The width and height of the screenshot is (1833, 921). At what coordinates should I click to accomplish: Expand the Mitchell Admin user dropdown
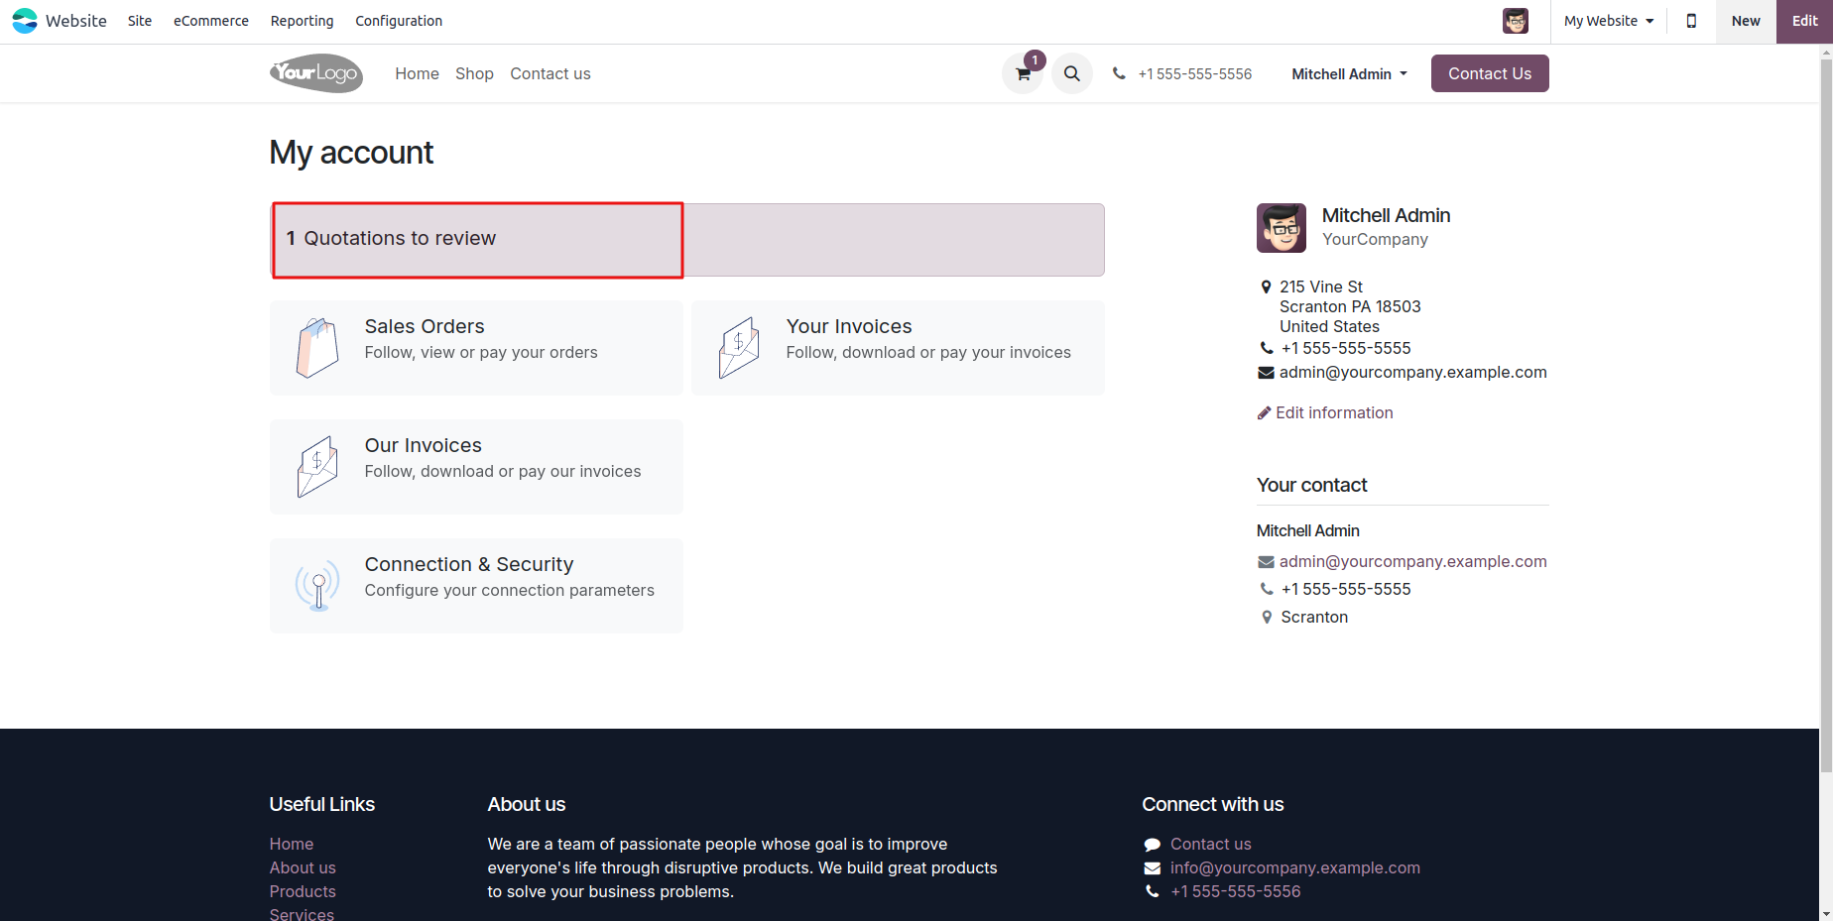[1349, 74]
